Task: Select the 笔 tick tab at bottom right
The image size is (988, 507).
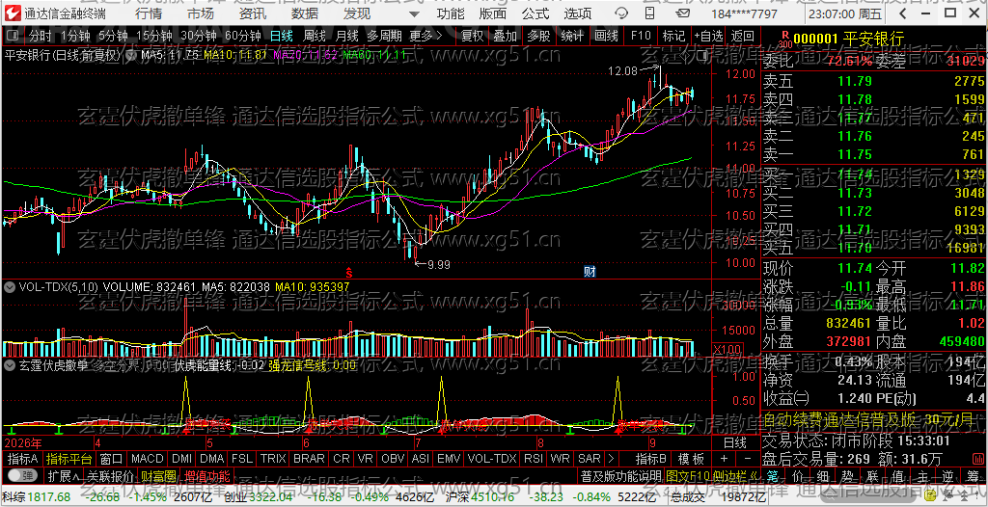Action: (x=773, y=475)
